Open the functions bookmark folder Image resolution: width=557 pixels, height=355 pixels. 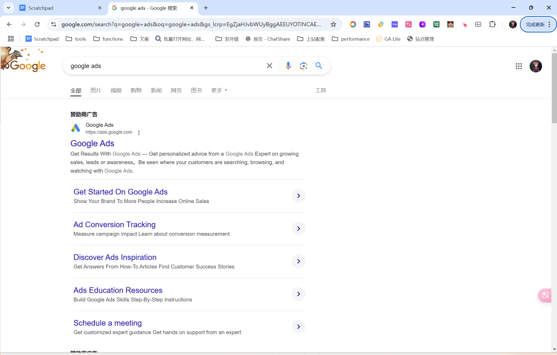[108, 39]
